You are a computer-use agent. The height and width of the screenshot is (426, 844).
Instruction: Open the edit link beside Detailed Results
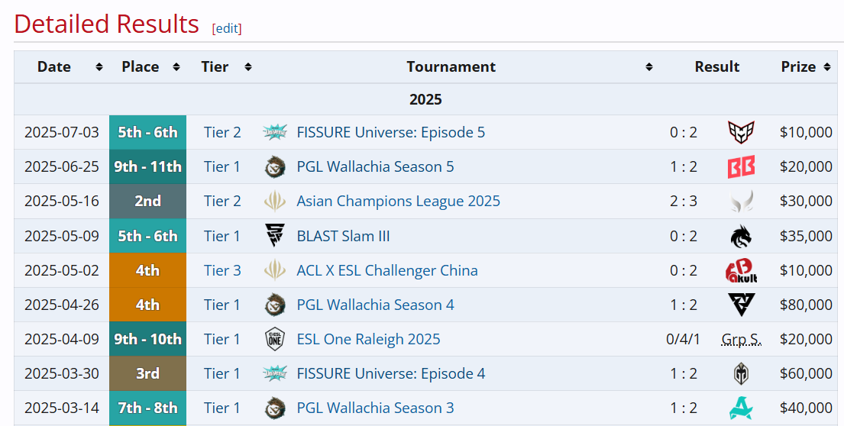pos(227,28)
